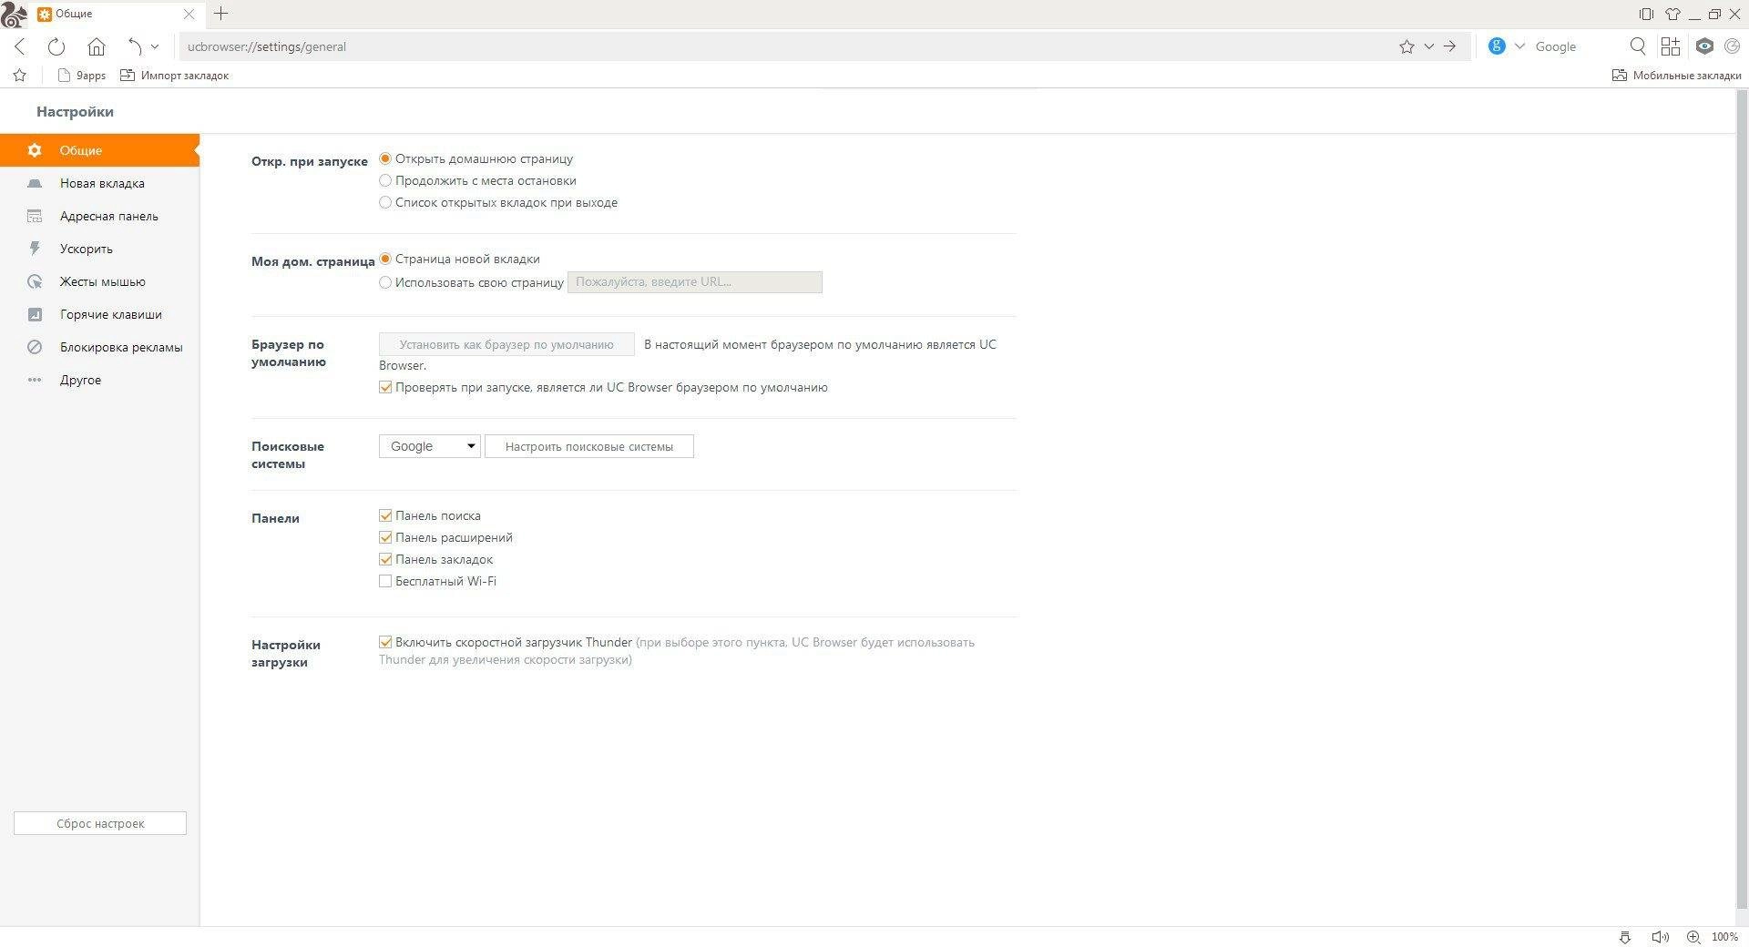Close the Общие tab
Image resolution: width=1749 pixels, height=947 pixels.
tap(189, 15)
